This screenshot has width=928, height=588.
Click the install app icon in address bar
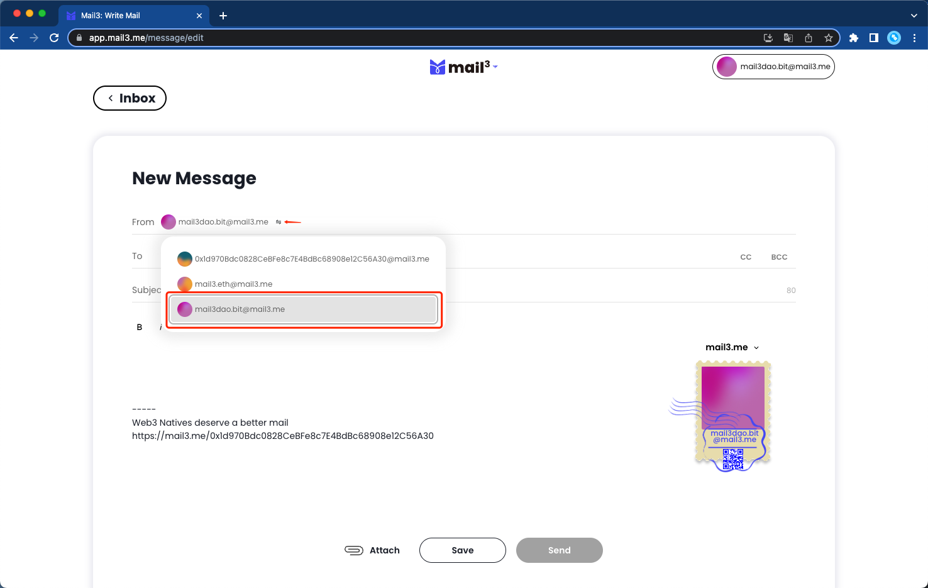(x=768, y=38)
